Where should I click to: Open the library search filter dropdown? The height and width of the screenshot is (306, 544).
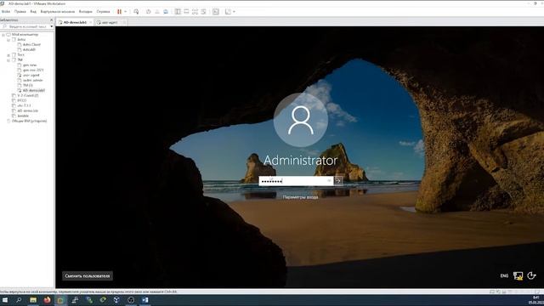(x=51, y=26)
